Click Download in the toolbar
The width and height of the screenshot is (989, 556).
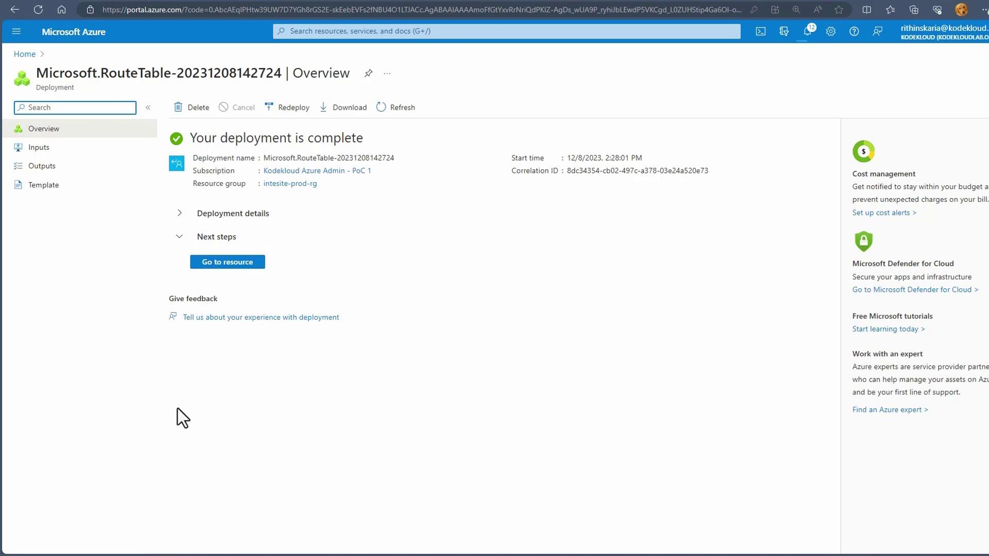tap(343, 107)
